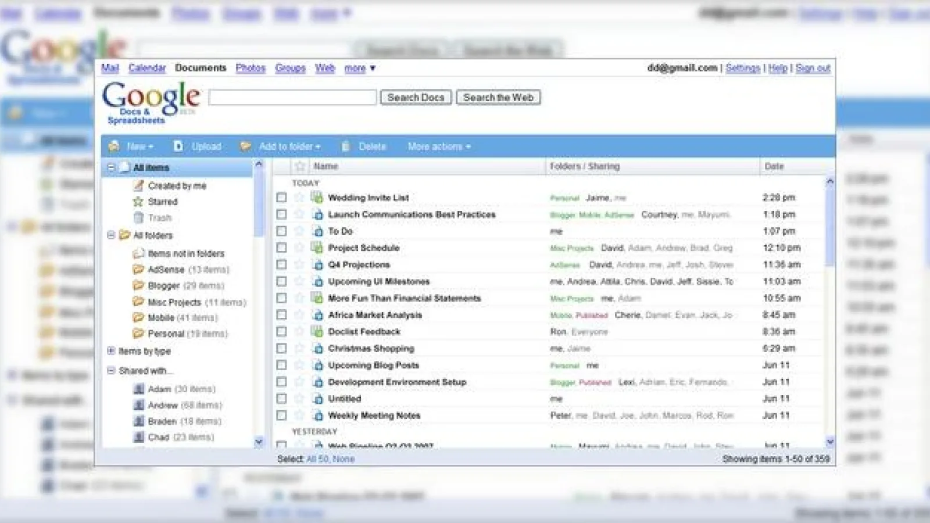Open the New dropdown menu
This screenshot has height=523, width=930.
point(139,146)
